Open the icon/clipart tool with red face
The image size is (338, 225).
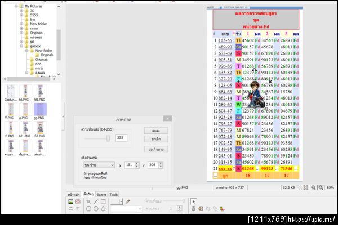pos(78,202)
